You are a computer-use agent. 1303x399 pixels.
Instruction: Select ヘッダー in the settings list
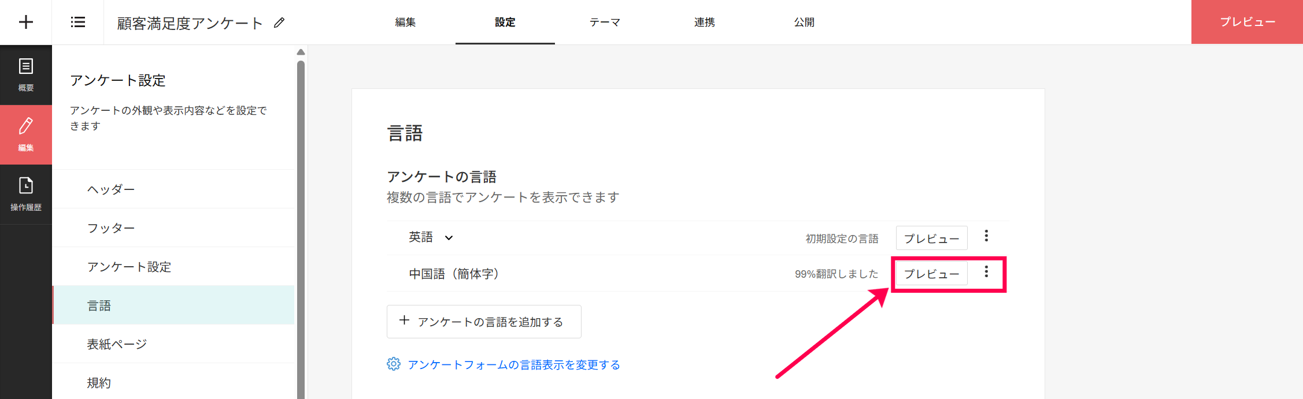[x=111, y=189]
